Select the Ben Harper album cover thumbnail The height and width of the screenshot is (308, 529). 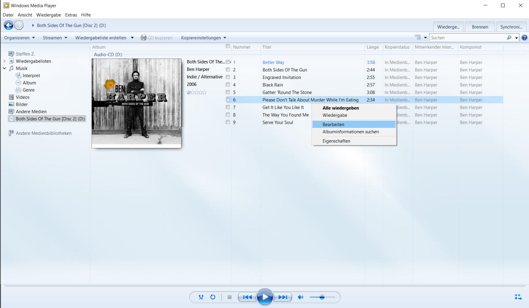click(137, 103)
